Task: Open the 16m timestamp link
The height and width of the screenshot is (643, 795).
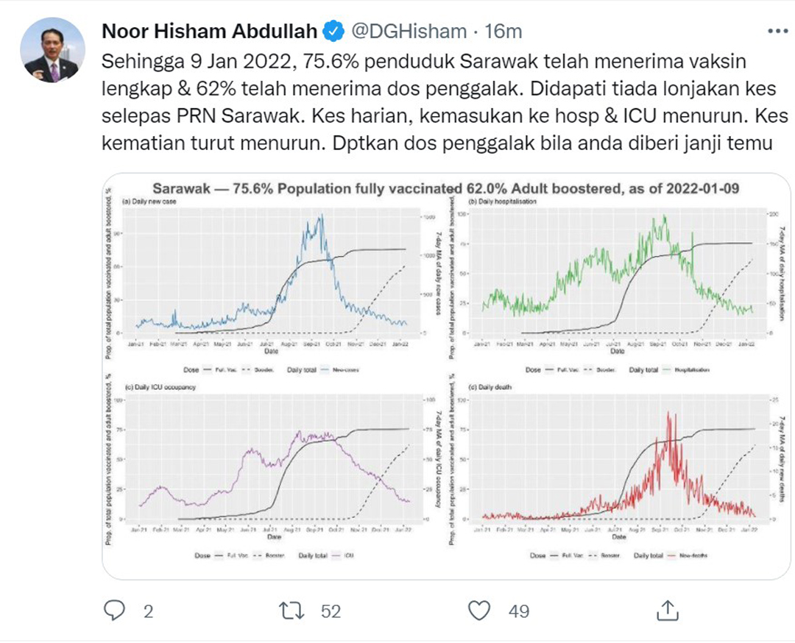Action: 503,32
